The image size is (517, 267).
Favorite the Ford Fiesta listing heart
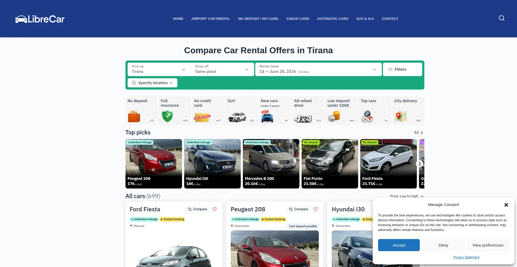coord(215,209)
